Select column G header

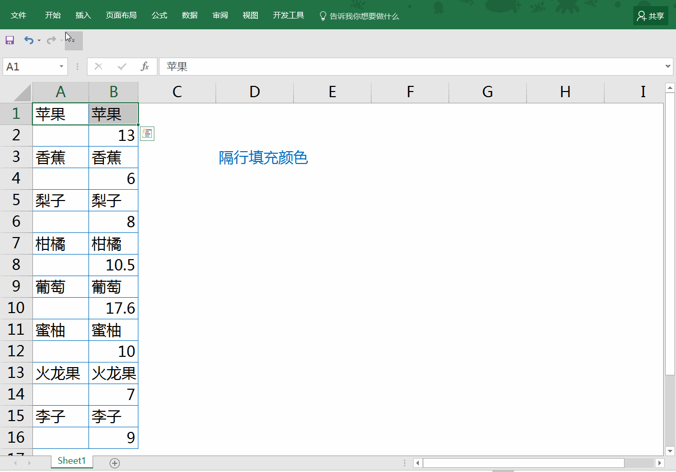pos(488,92)
